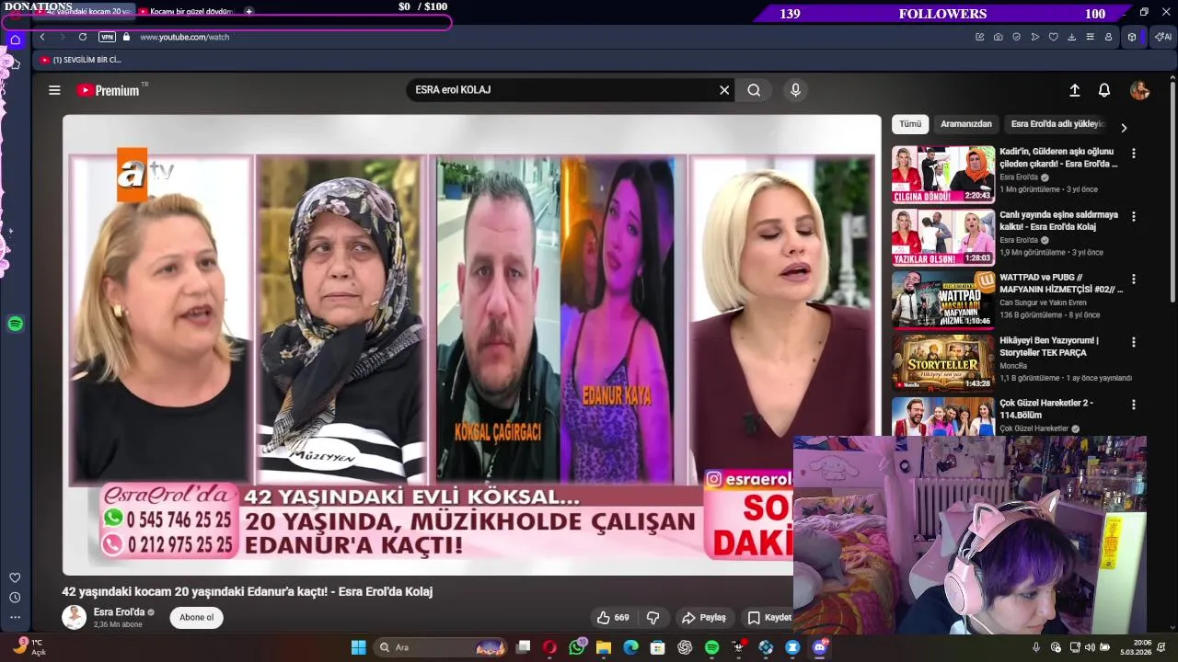Click the taskbar 'Ara' search box
The image size is (1178, 662).
pyautogui.click(x=441, y=647)
